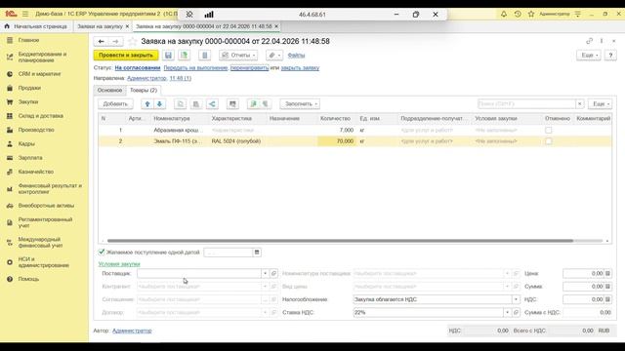Open the Продажи sidebar section
625x351 pixels.
pyautogui.click(x=29, y=88)
